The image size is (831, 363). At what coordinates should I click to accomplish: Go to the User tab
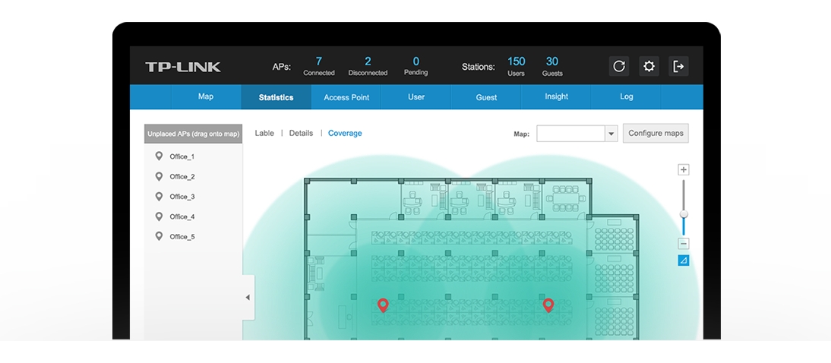click(416, 96)
